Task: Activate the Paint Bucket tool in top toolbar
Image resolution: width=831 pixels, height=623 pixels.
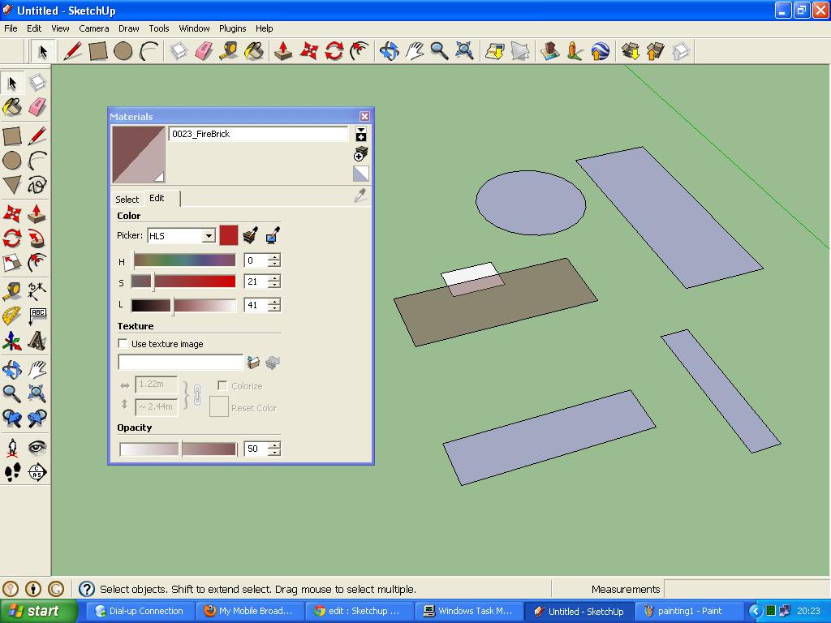Action: pyautogui.click(x=255, y=51)
